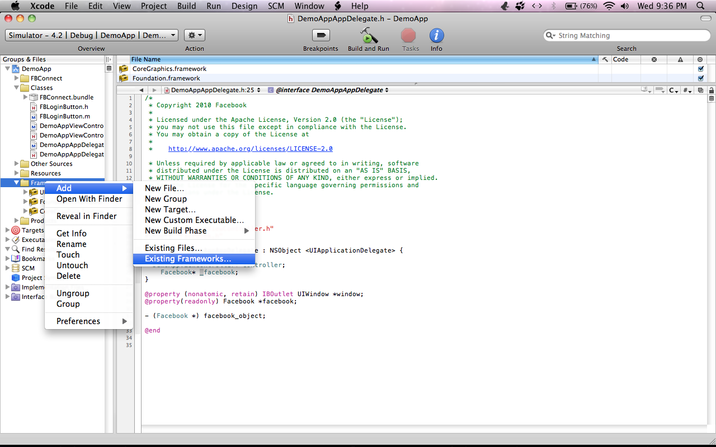Select CoreGraphics.framework in the file list
The height and width of the screenshot is (447, 716).
(x=169, y=69)
